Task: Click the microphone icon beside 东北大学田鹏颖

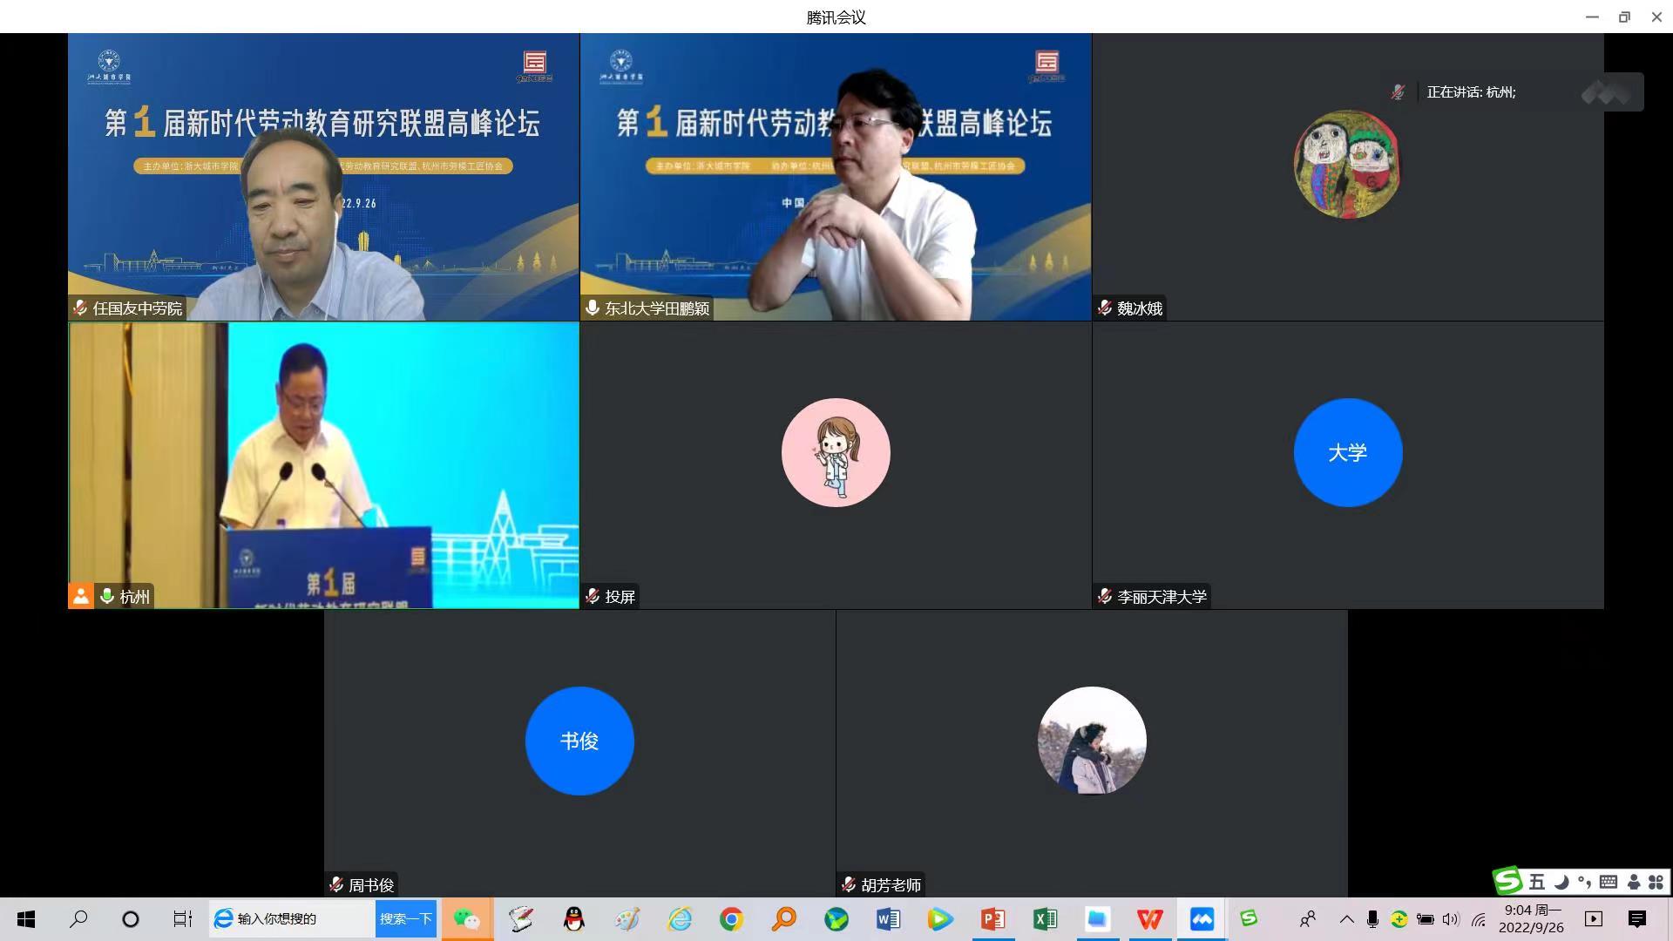Action: [x=593, y=308]
